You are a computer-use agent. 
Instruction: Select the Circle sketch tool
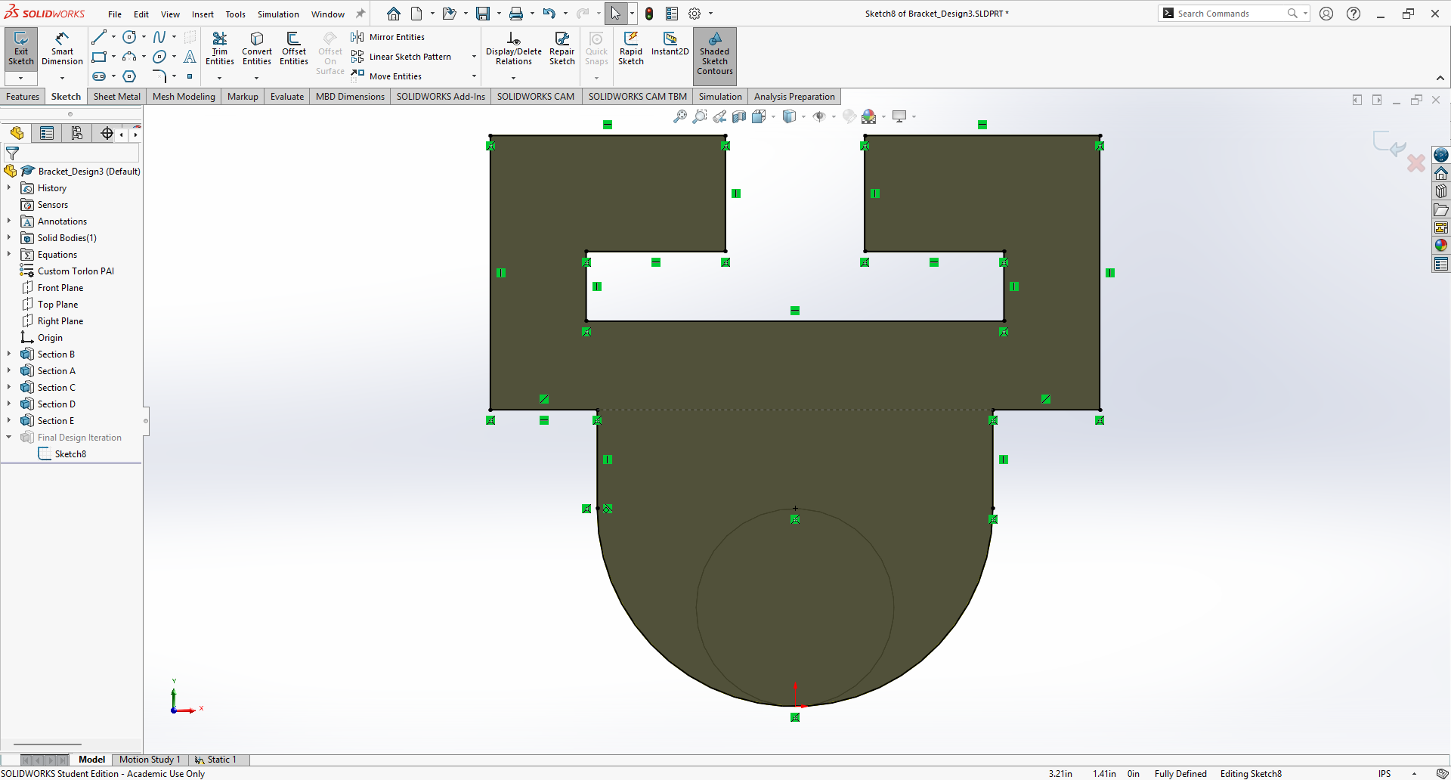coord(129,37)
